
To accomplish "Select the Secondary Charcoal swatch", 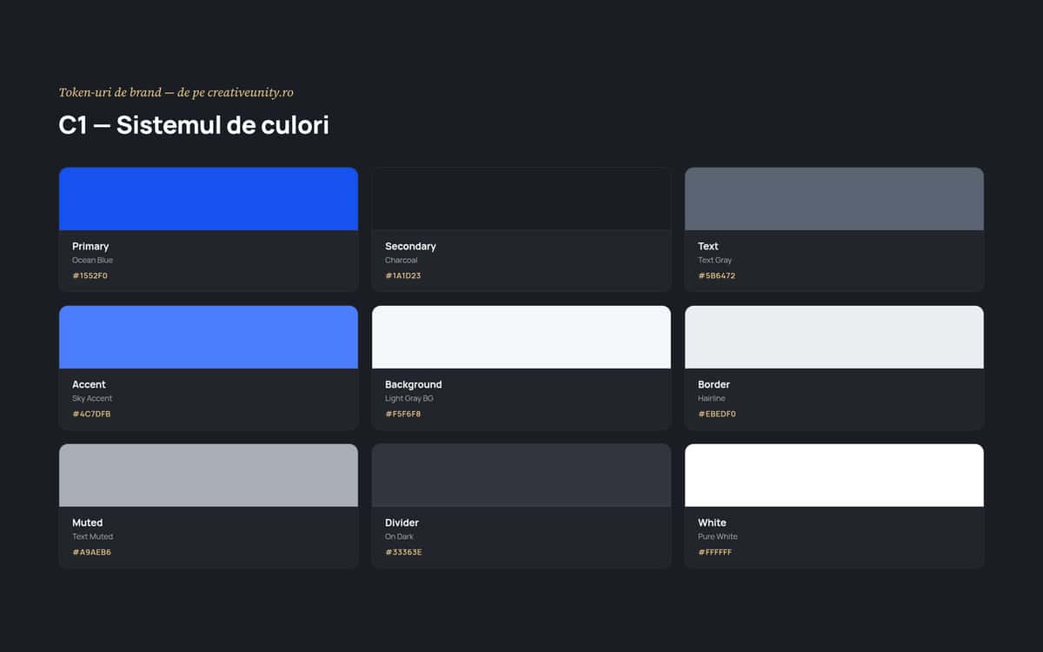I will tap(521, 199).
